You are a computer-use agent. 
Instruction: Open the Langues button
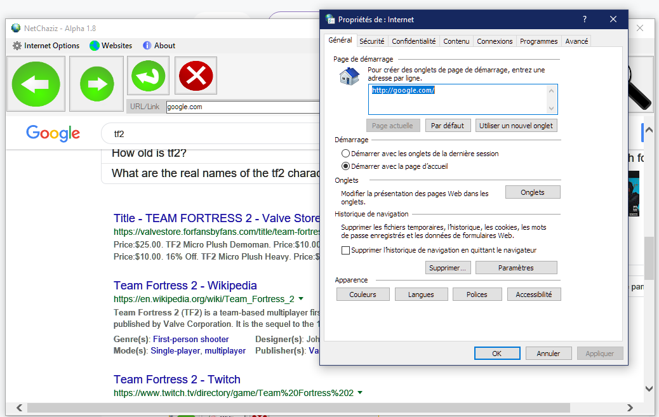pyautogui.click(x=421, y=295)
